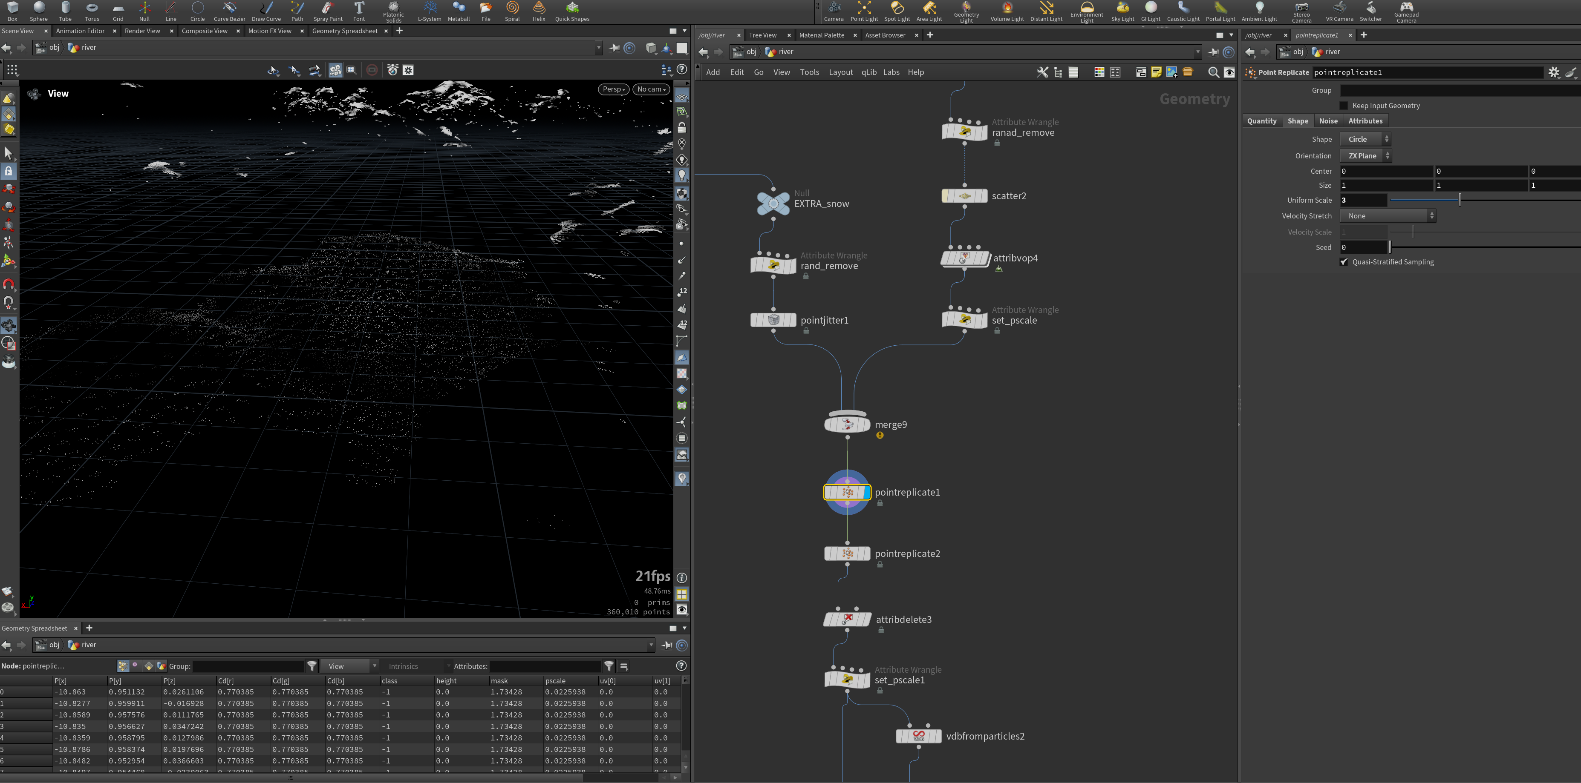Toggle display flag on pointreplicate1 node
Screen dimensions: 1581x783
coord(866,492)
